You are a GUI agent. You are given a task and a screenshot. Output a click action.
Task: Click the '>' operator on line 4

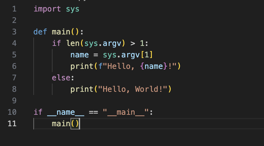click(x=133, y=43)
